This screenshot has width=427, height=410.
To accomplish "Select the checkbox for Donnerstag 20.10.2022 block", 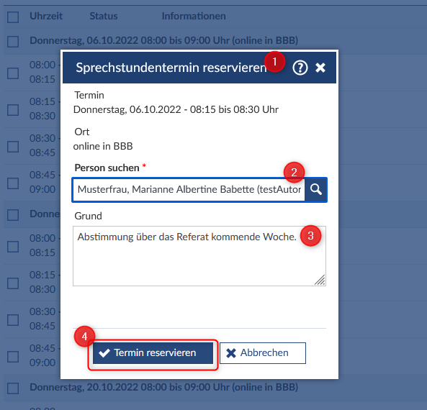I will [x=13, y=388].
